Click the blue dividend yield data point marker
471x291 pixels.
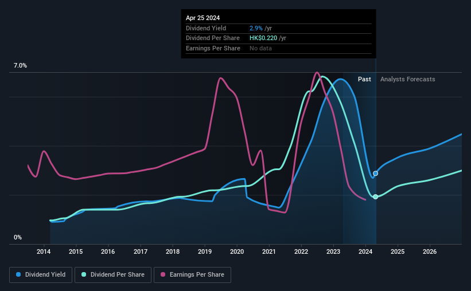[375, 174]
